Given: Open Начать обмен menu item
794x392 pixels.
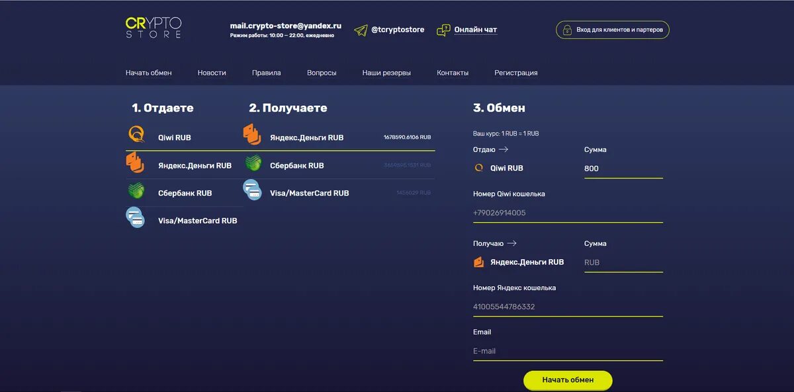Looking at the screenshot, I should [149, 73].
